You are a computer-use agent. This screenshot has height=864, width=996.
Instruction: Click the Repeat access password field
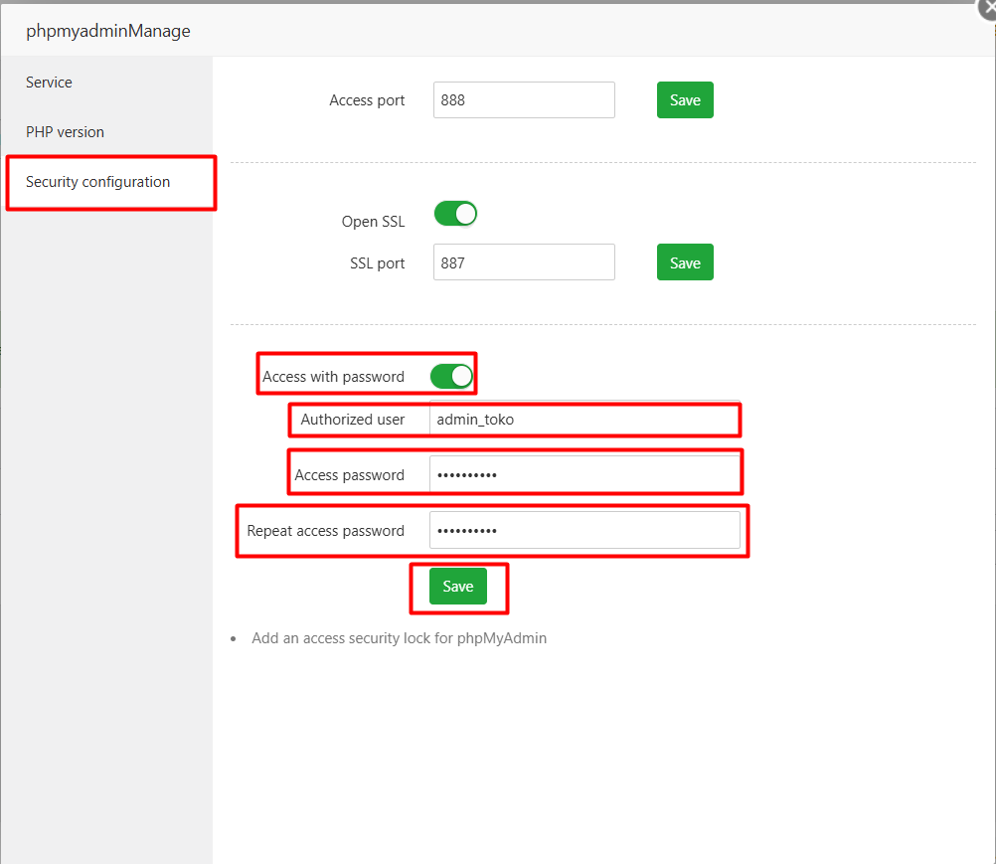tap(584, 529)
